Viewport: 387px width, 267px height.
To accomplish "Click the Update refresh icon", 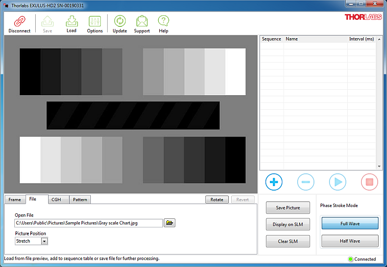I will tap(120, 21).
